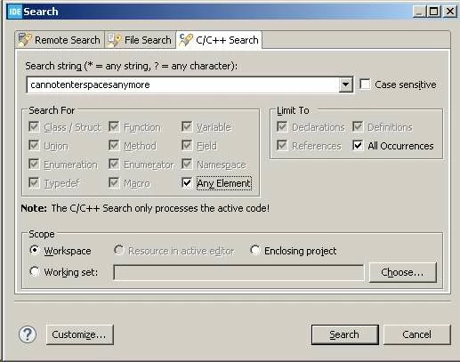Click the Customize... button
Viewport: 460px width, 362px height.
coord(80,334)
